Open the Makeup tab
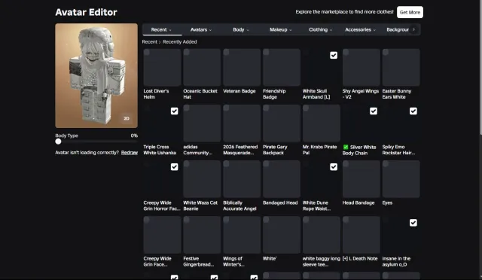Viewport: 482px width, 280px height. click(281, 30)
